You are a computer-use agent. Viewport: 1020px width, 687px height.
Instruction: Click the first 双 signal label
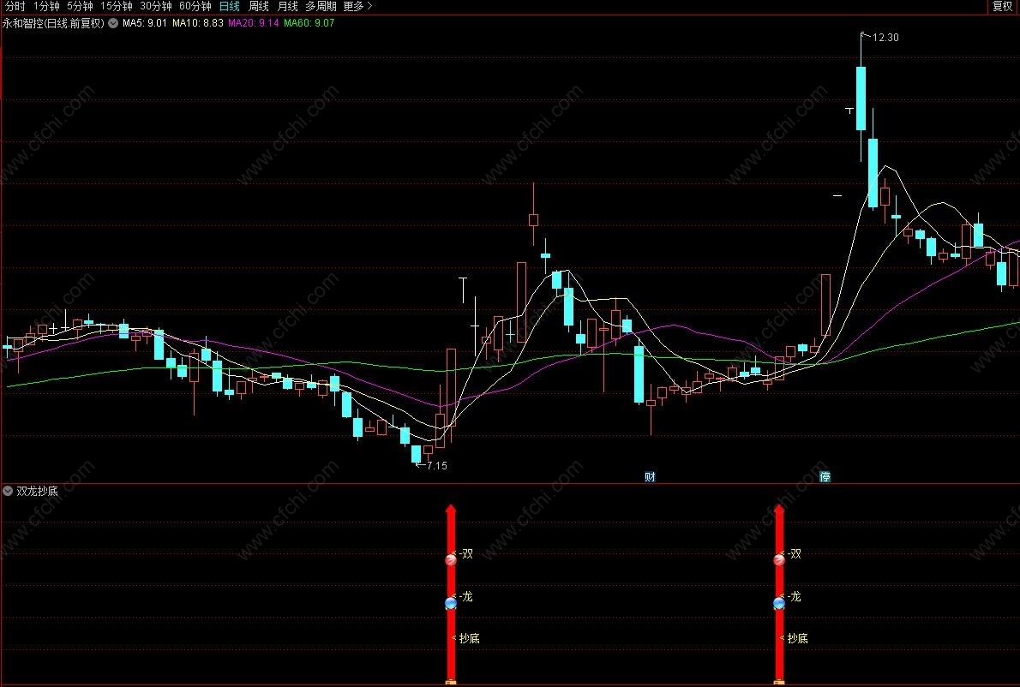[x=466, y=553]
